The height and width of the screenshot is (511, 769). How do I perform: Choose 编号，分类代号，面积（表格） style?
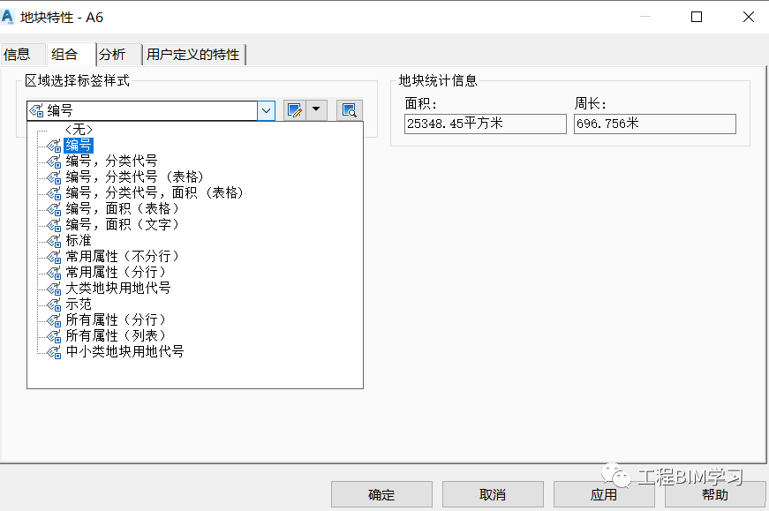(155, 192)
